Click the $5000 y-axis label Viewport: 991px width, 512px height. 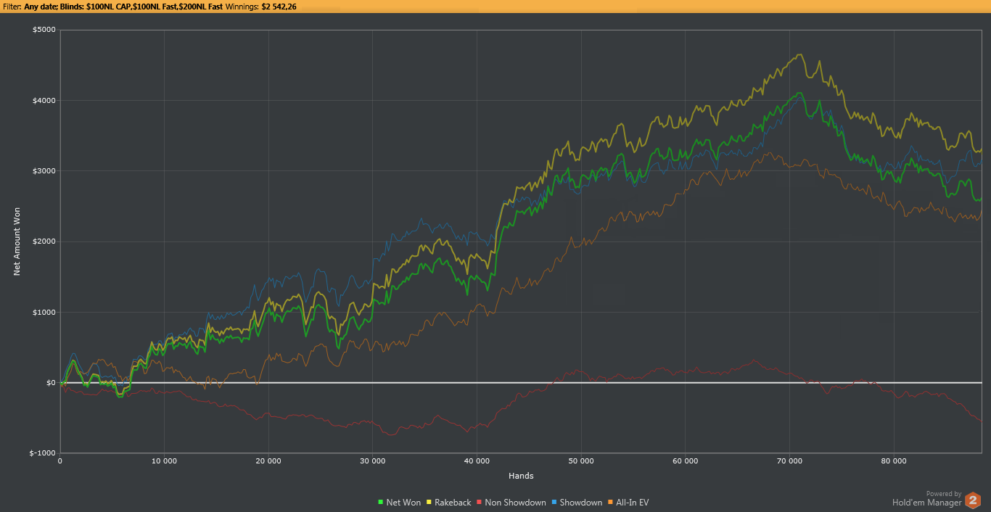click(43, 30)
